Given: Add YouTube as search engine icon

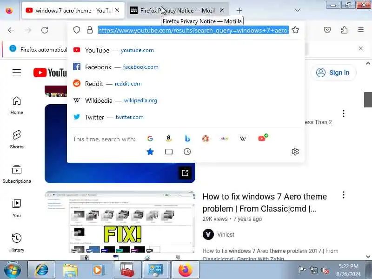Looking at the screenshot, I should tap(263, 138).
